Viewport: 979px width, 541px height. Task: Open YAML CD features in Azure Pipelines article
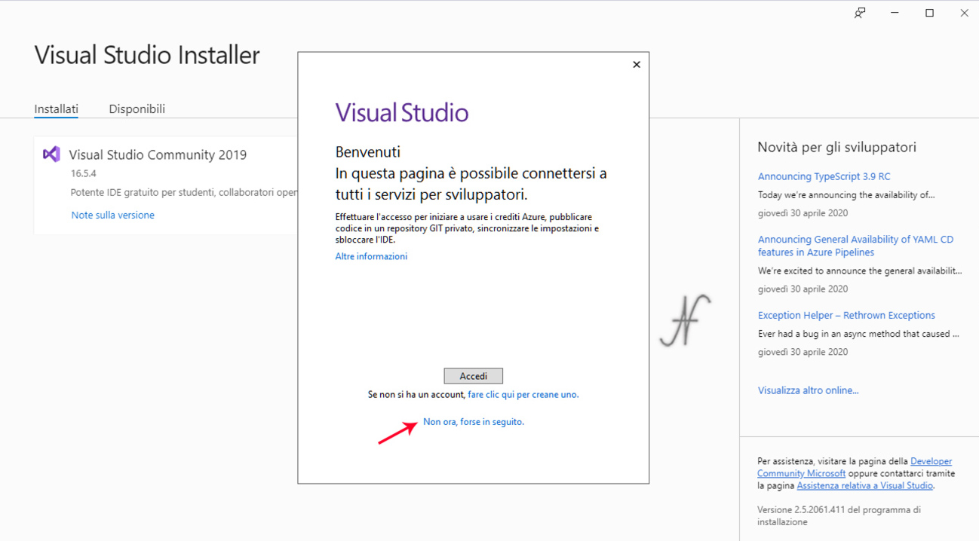[855, 246]
